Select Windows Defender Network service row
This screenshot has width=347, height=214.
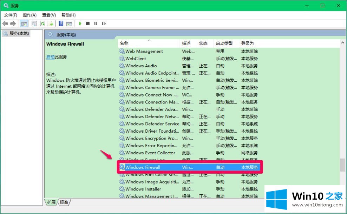pyautogui.click(x=189, y=116)
